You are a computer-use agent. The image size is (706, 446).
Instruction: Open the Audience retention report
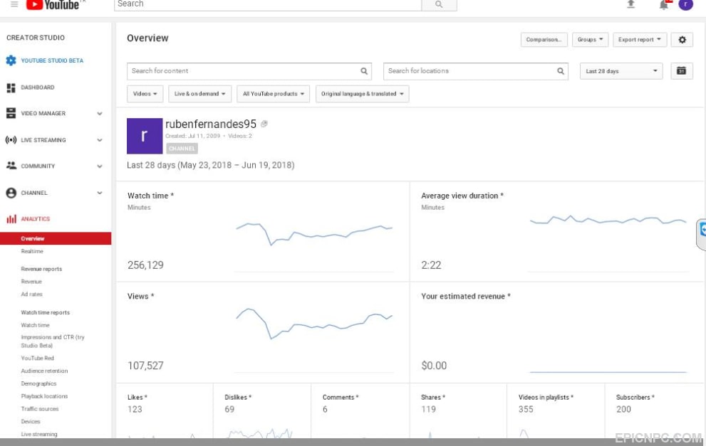coord(44,371)
